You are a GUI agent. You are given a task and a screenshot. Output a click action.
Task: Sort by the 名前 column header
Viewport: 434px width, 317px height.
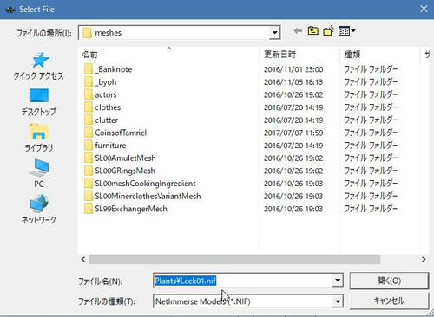click(169, 54)
